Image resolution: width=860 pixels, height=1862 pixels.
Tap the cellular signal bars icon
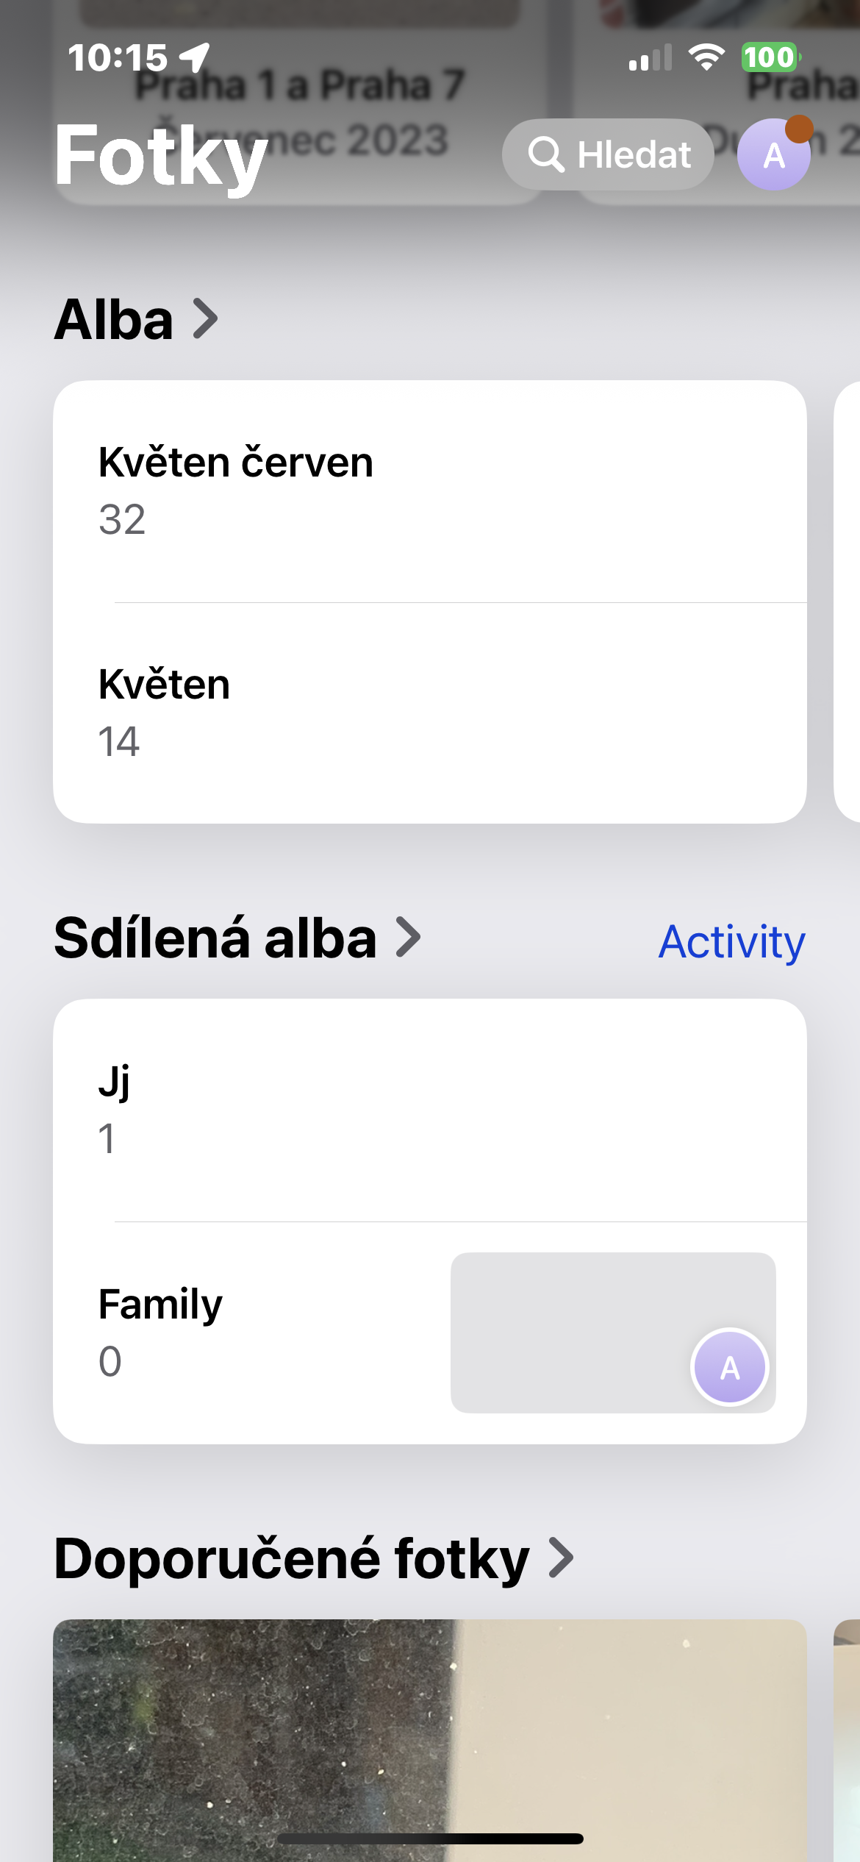coord(651,57)
